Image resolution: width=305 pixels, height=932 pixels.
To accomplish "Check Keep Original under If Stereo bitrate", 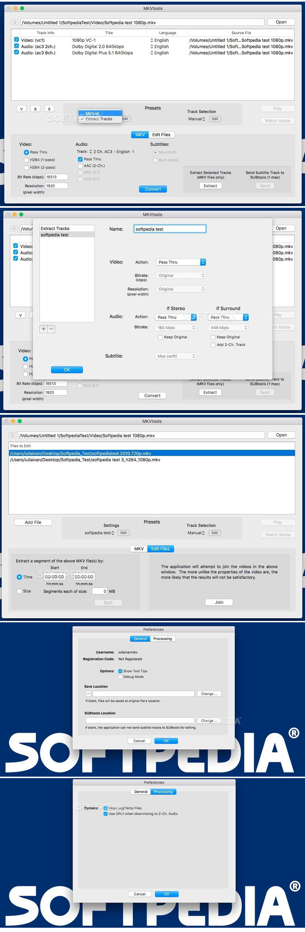I will click(x=160, y=337).
